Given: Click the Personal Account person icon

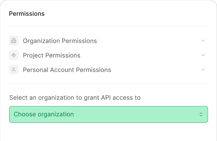Looking at the screenshot, I should (14, 70).
